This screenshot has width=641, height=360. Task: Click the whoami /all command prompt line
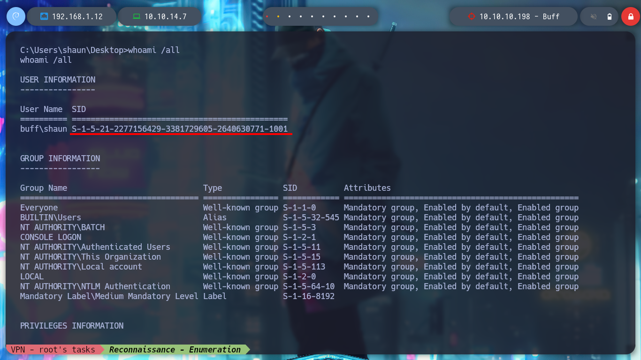tap(100, 50)
